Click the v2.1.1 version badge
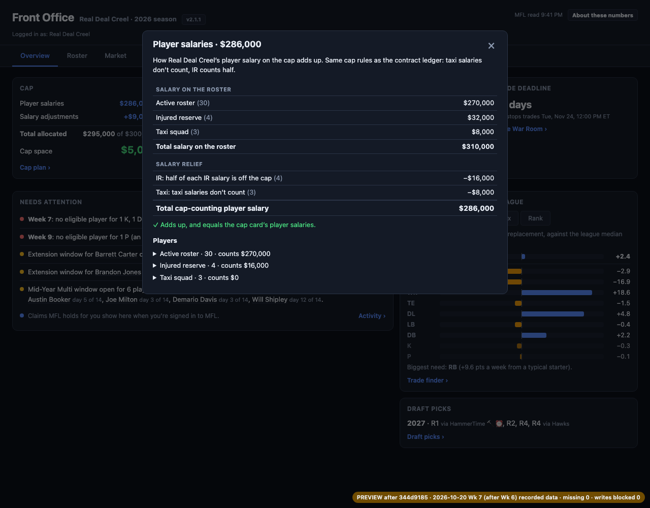The height and width of the screenshot is (508, 650). click(x=193, y=19)
